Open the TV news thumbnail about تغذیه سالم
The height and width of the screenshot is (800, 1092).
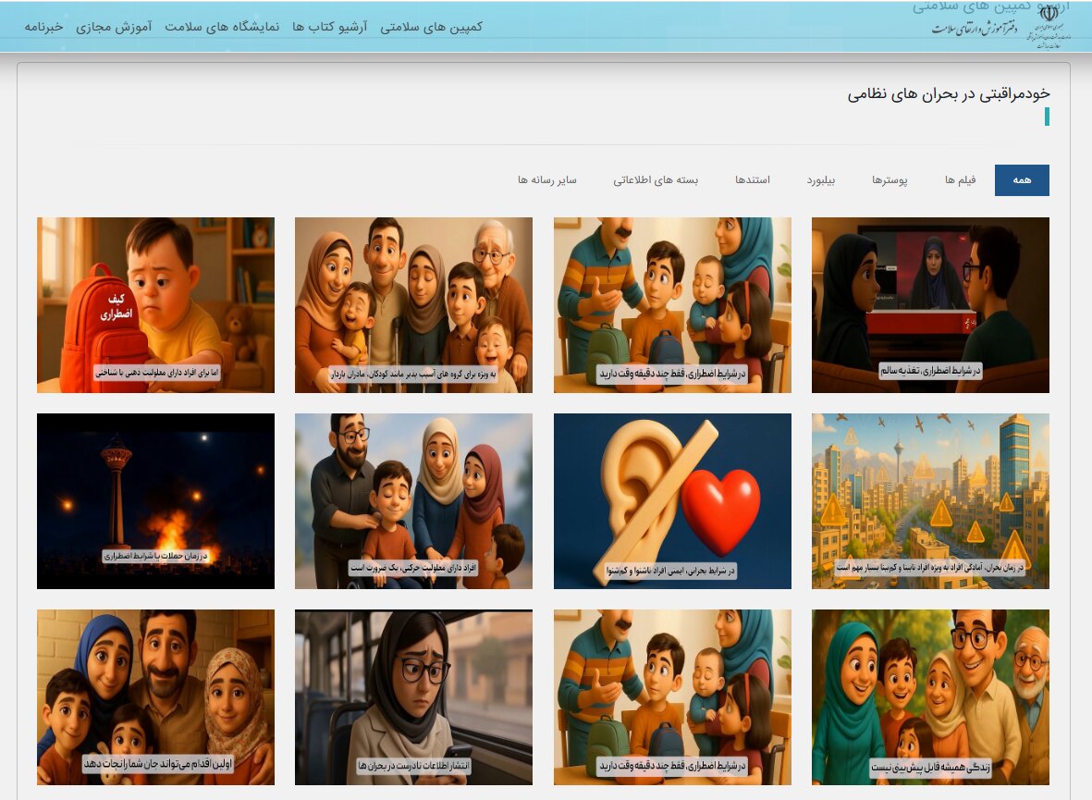click(x=930, y=304)
